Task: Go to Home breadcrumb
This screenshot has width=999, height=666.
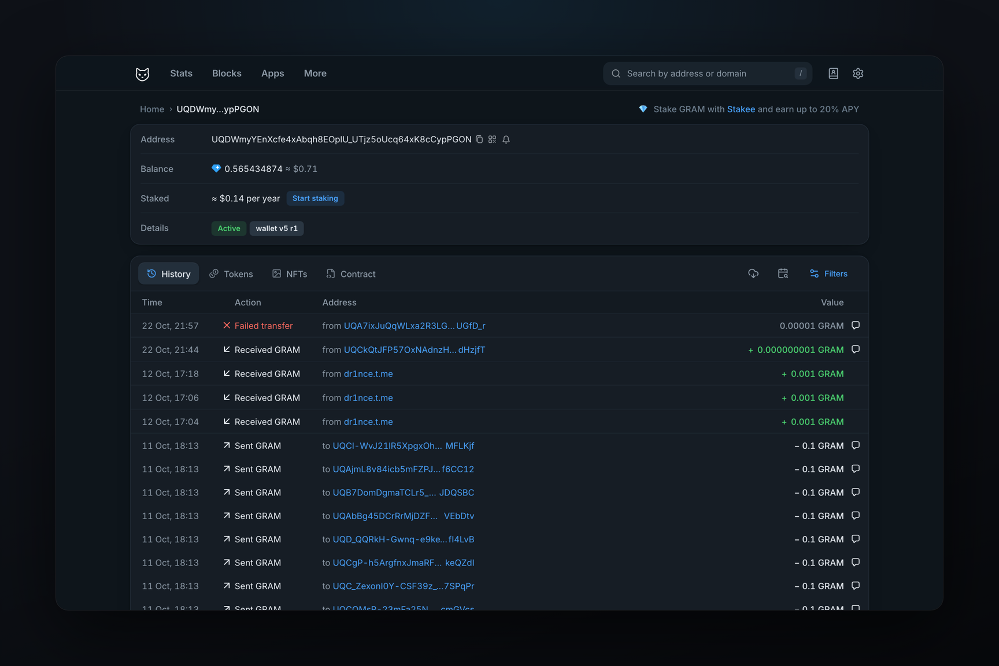Action: pyautogui.click(x=152, y=109)
